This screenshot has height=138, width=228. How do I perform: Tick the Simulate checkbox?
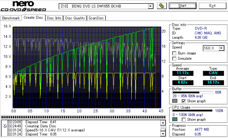coord(174,59)
